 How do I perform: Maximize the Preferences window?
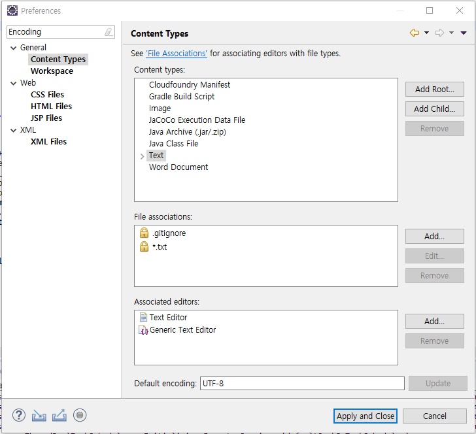coord(430,10)
